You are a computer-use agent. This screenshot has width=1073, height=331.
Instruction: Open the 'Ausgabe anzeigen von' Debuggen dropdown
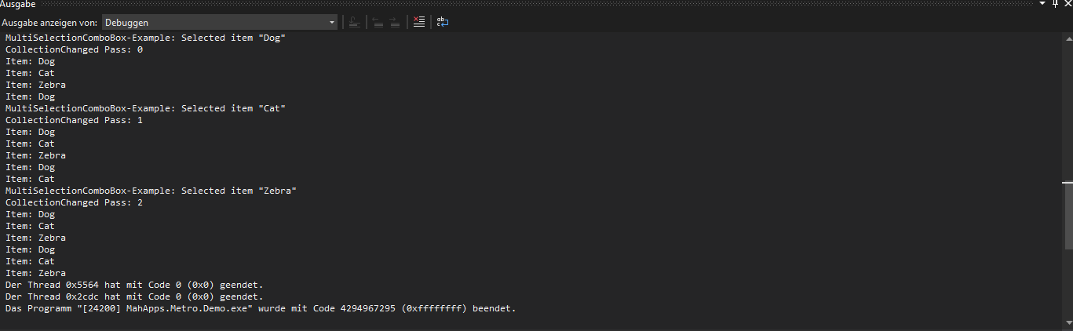coord(220,23)
